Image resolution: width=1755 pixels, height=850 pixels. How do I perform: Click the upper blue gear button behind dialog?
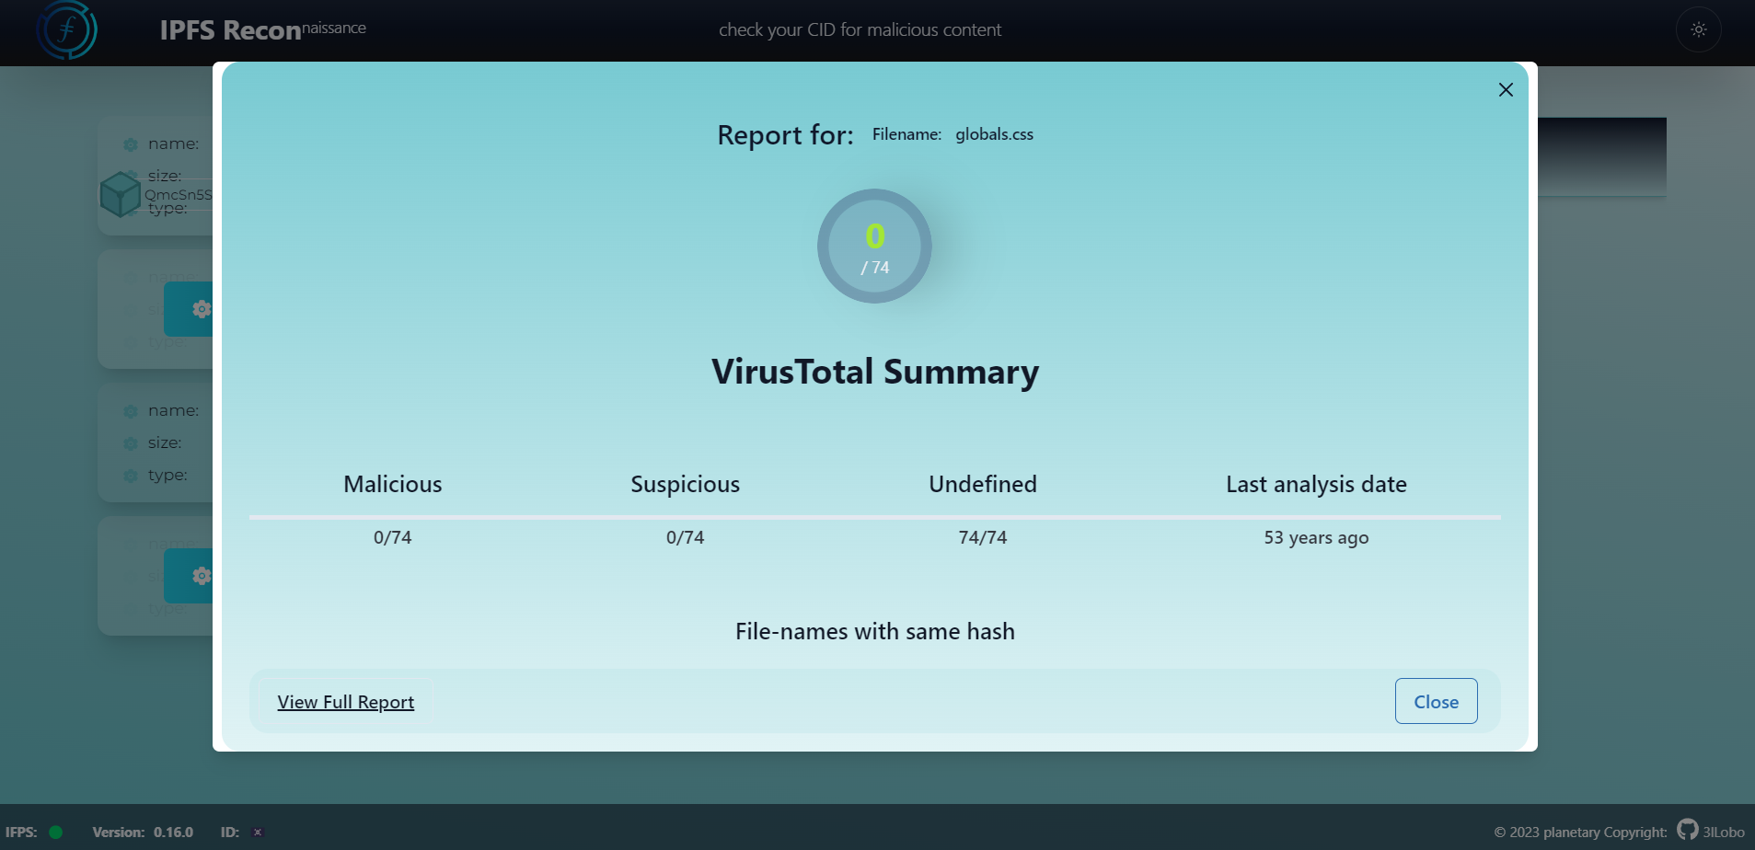click(190, 309)
